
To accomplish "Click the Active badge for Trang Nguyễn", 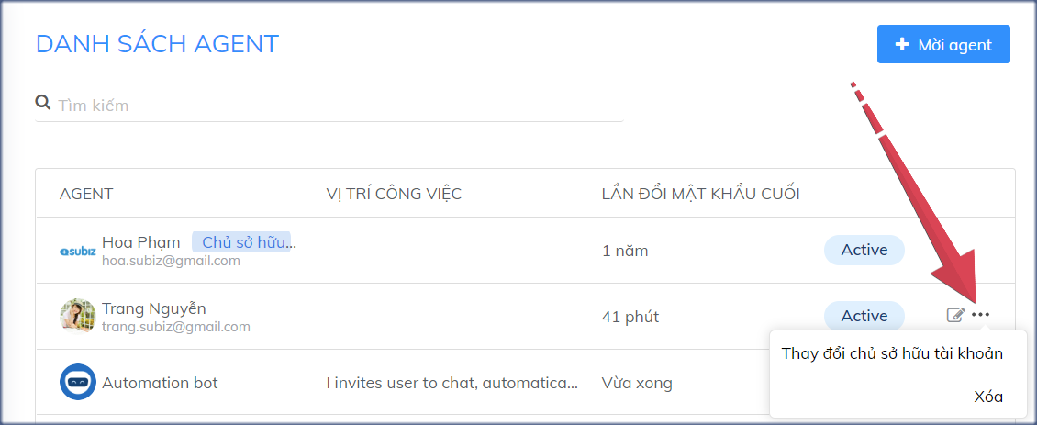I will (x=864, y=316).
